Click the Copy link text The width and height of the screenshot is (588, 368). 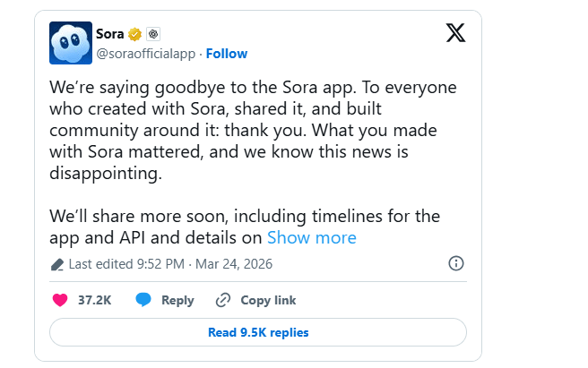(x=268, y=301)
